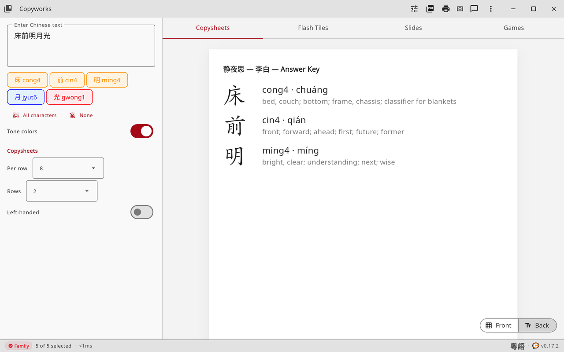This screenshot has width=564, height=352.
Task: Click the '5 of 5 selected' status text
Action: click(x=53, y=346)
